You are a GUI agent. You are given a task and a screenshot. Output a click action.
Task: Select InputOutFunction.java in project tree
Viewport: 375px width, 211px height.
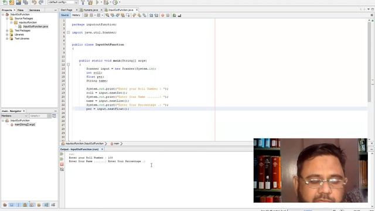point(35,26)
